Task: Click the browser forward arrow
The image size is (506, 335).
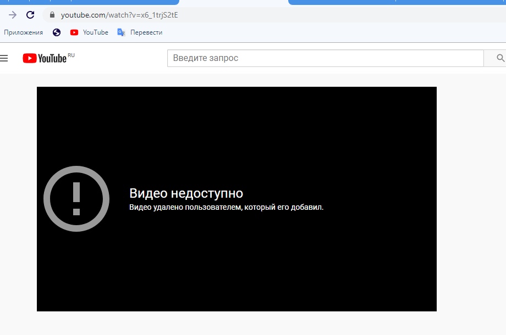Action: coord(12,15)
